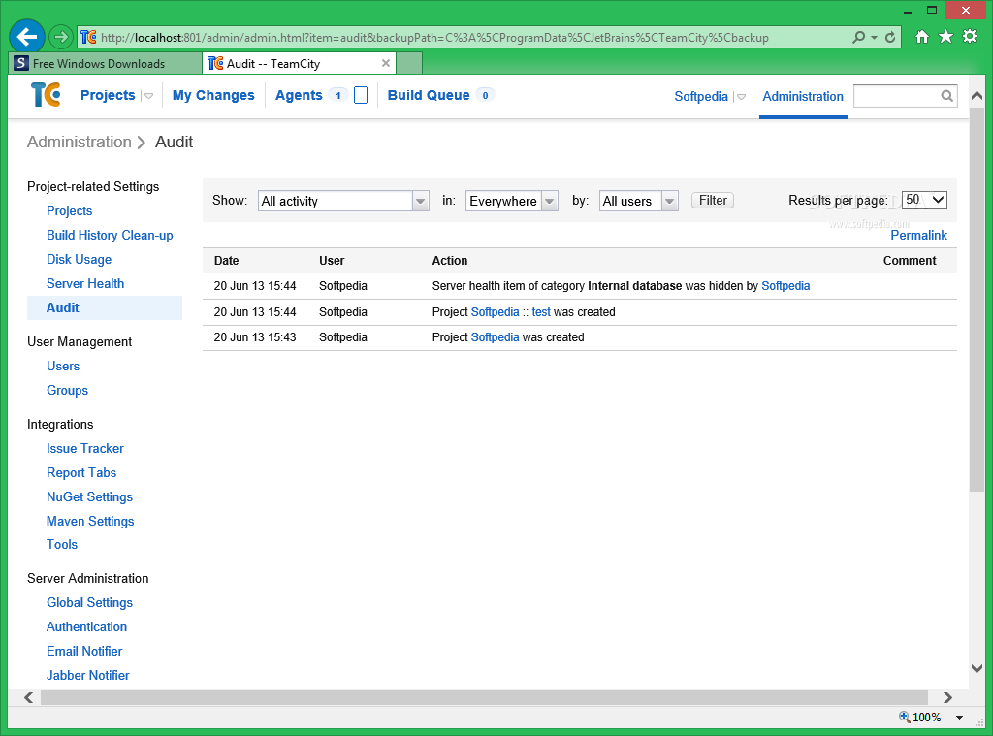Click the Softpedia user link in header

(x=701, y=96)
